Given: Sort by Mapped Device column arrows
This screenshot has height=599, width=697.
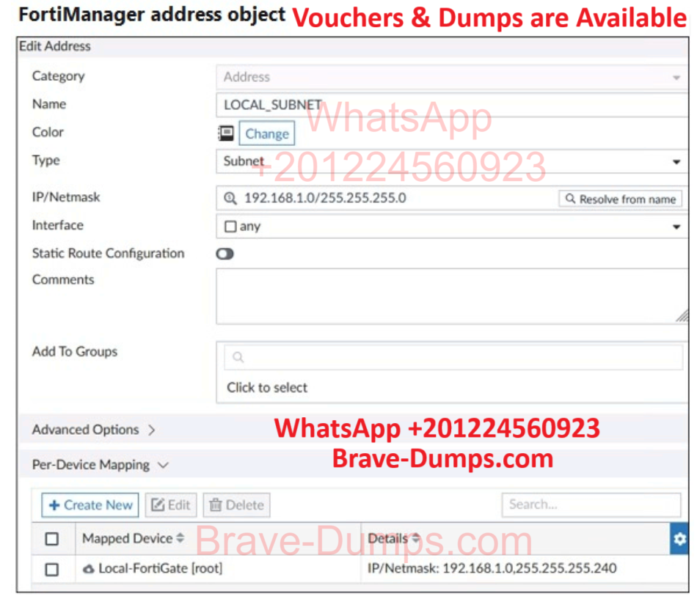Looking at the screenshot, I should coord(181,539).
